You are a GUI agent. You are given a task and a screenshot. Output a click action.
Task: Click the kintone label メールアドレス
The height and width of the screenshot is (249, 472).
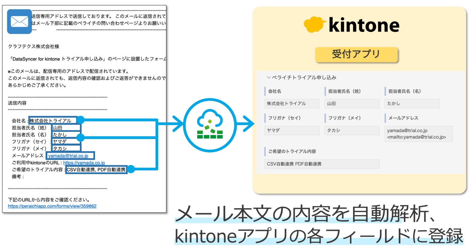[403, 118]
